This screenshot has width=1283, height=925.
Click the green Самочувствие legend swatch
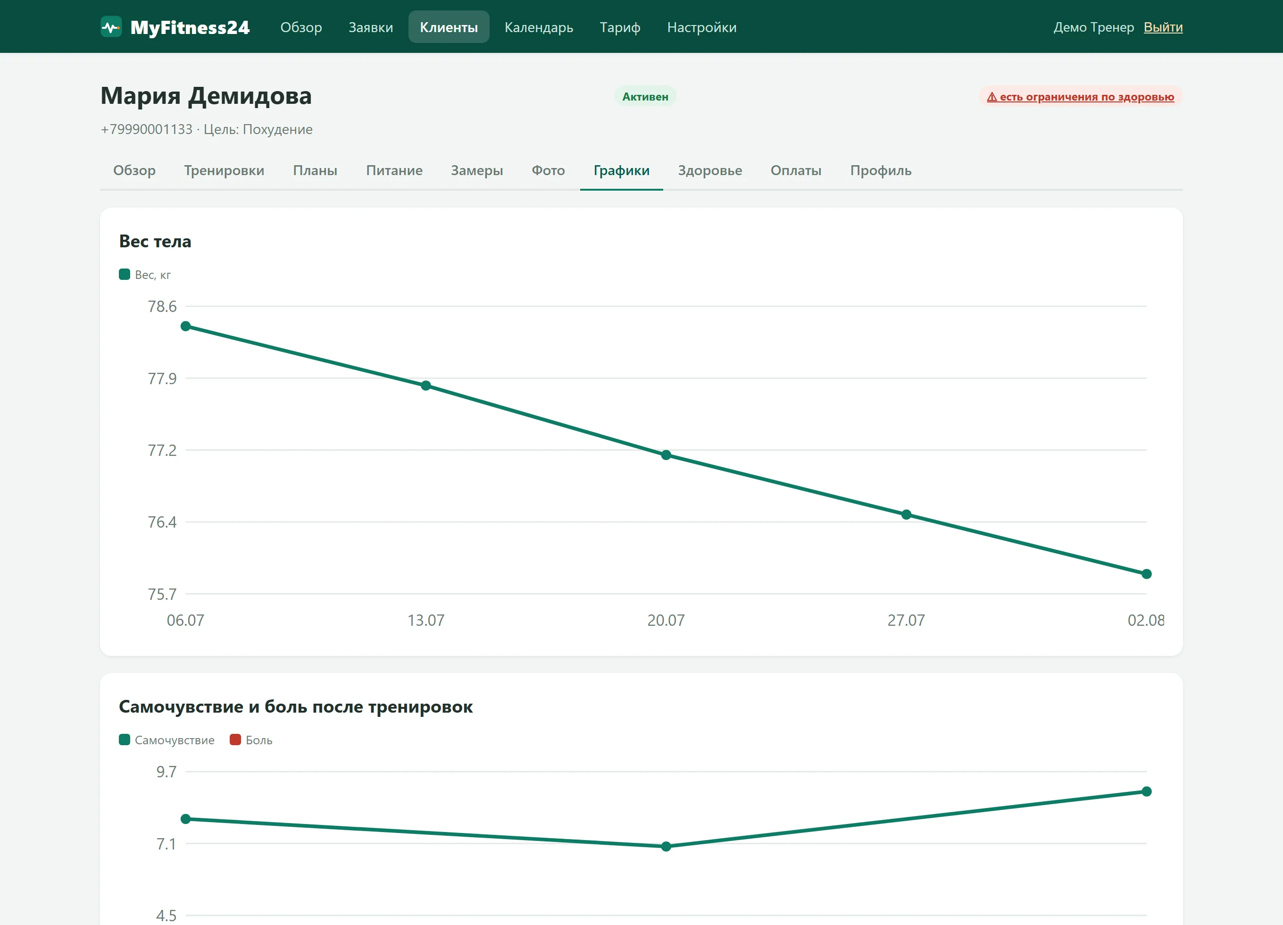click(125, 740)
